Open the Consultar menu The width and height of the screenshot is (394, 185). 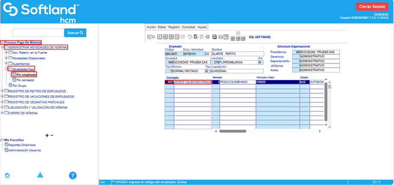click(189, 27)
